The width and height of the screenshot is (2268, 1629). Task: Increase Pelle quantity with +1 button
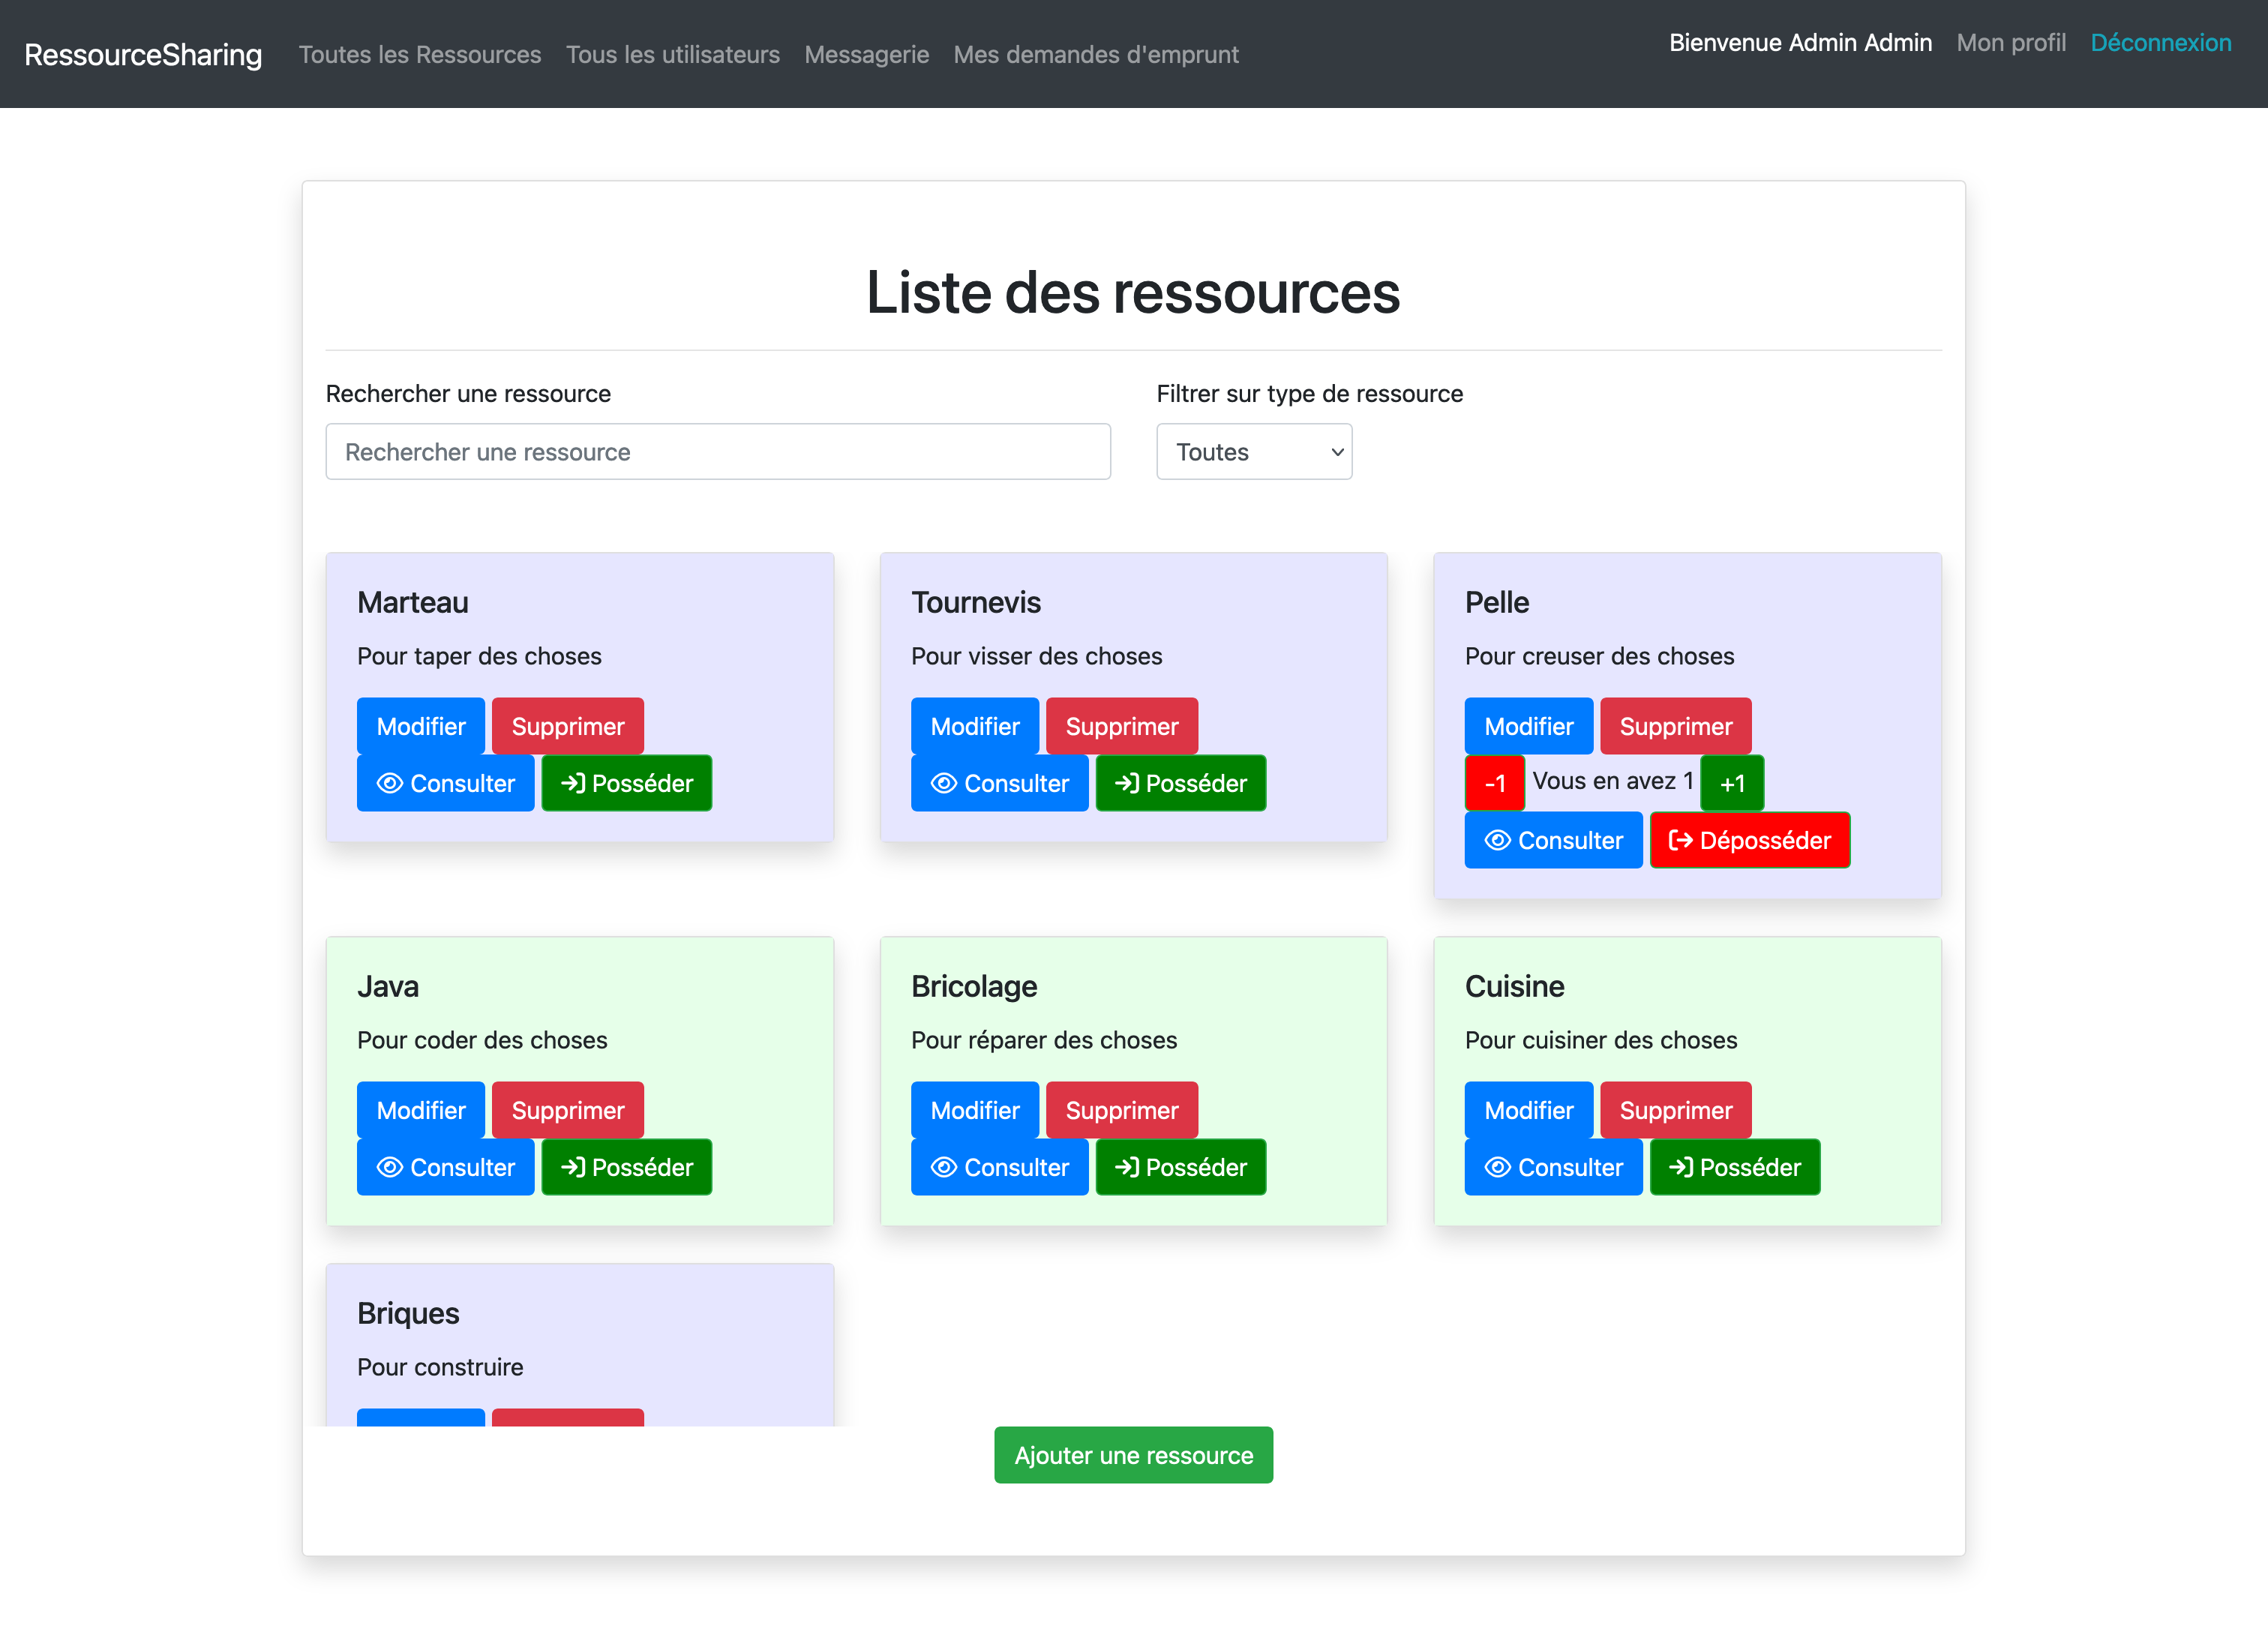[x=1732, y=783]
